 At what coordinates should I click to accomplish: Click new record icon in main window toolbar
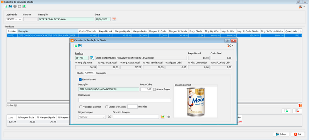coord(6,7)
